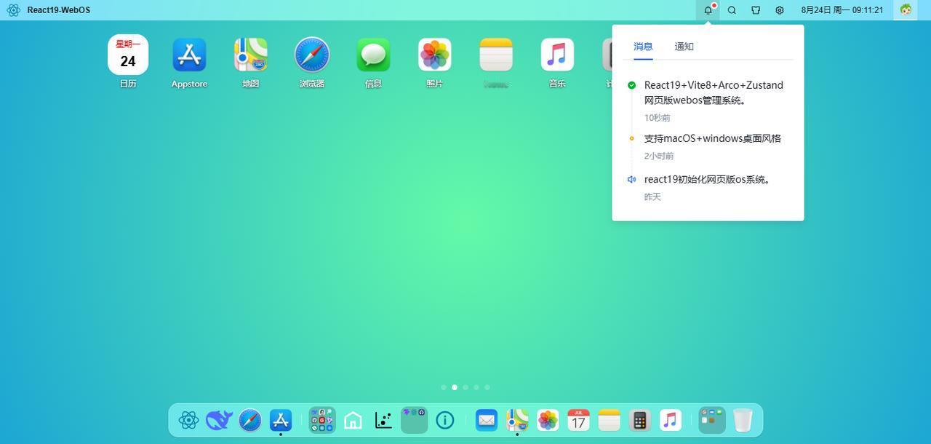Open the 地图 maps desktop icon
931x444 pixels.
point(250,55)
